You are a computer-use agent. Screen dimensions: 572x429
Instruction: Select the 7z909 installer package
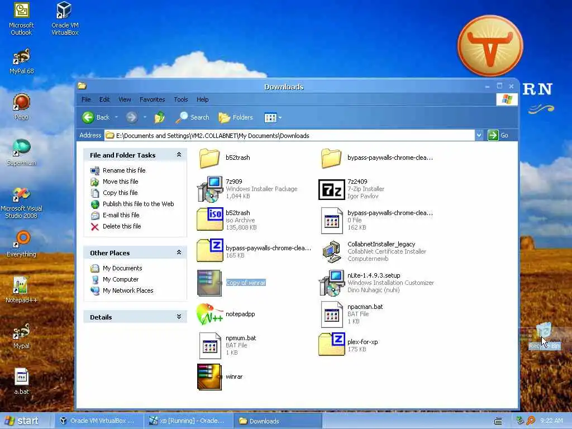247,189
